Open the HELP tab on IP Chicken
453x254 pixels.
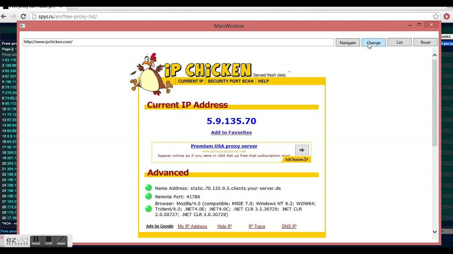click(263, 81)
